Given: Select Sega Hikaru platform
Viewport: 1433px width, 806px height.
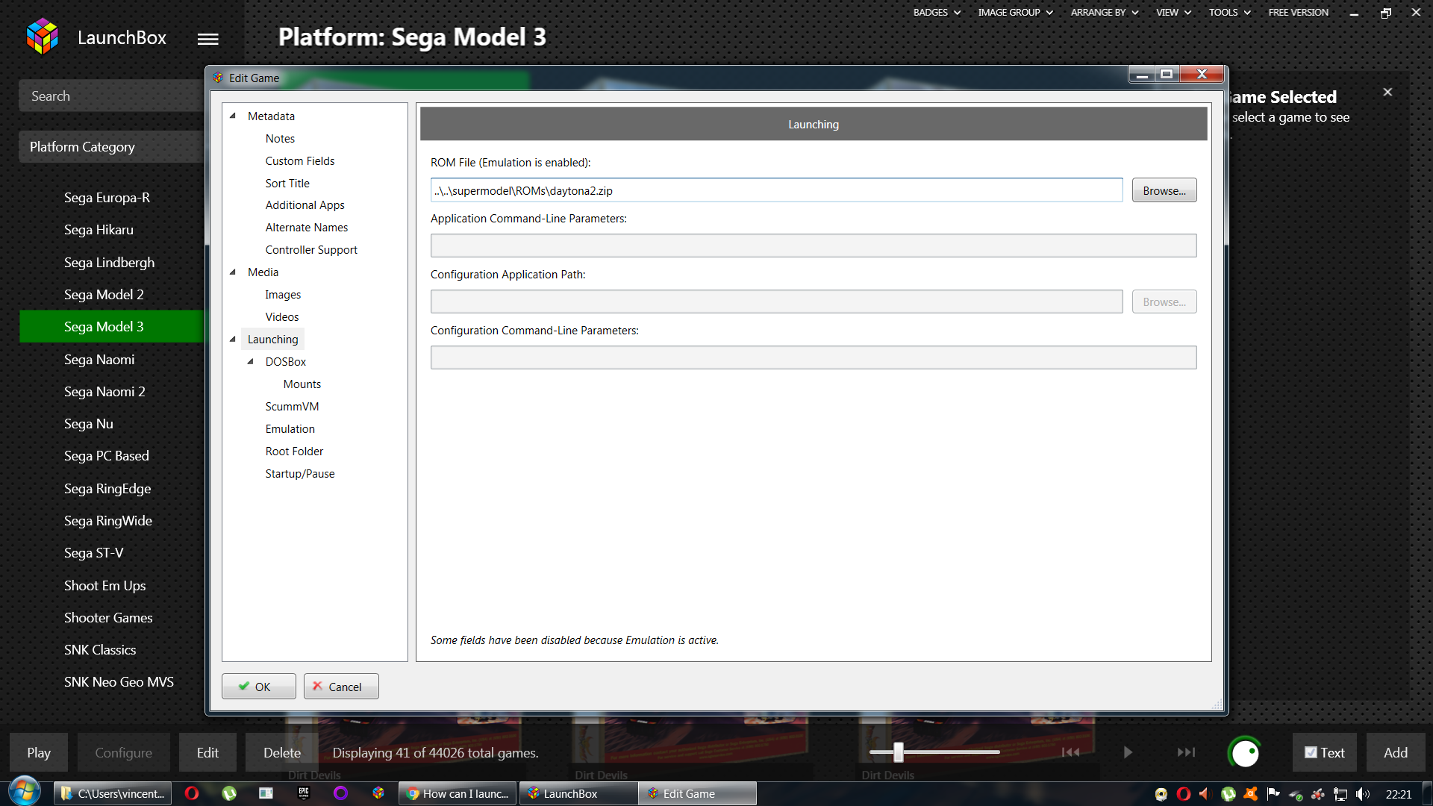Looking at the screenshot, I should click(x=99, y=230).
